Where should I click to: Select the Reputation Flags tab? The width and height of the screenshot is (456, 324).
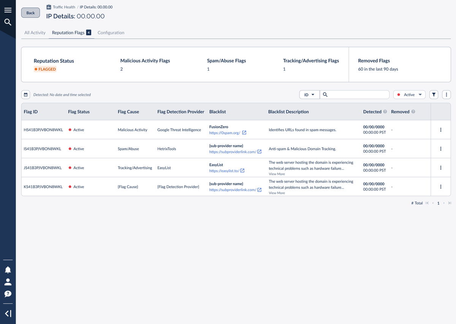coord(71,33)
